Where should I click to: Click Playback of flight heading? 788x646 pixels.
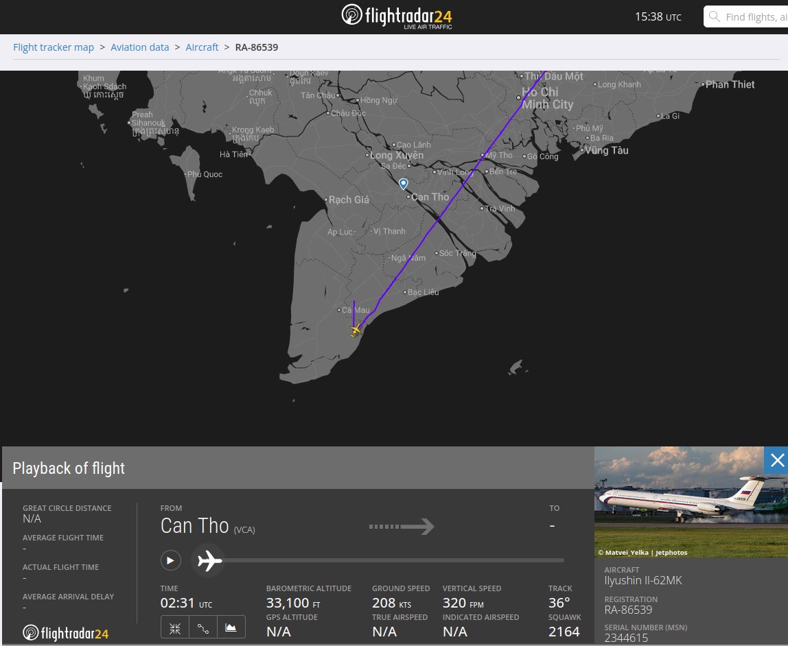69,468
